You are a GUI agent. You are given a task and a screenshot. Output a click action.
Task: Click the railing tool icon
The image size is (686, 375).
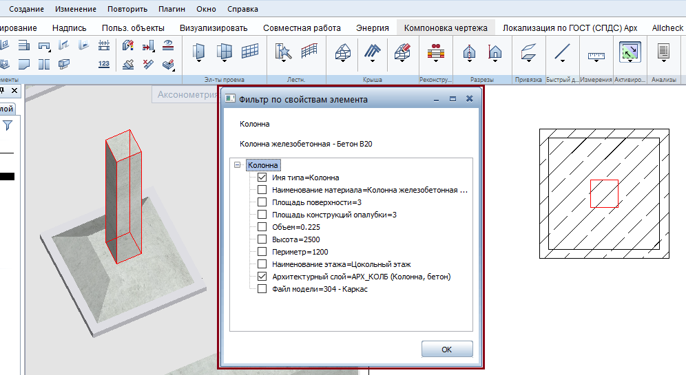[309, 51]
